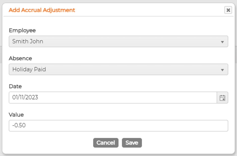The image size is (237, 156).
Task: Open the Holiday Paid absence combo box
Action: click(113, 70)
